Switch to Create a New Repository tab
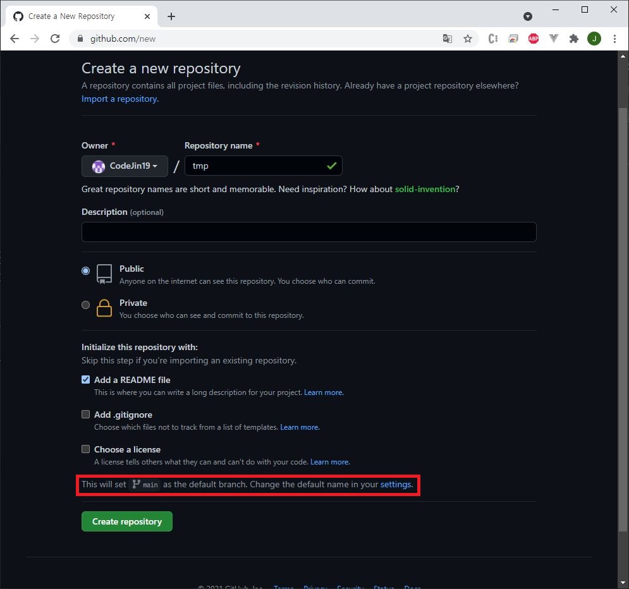 point(82,16)
